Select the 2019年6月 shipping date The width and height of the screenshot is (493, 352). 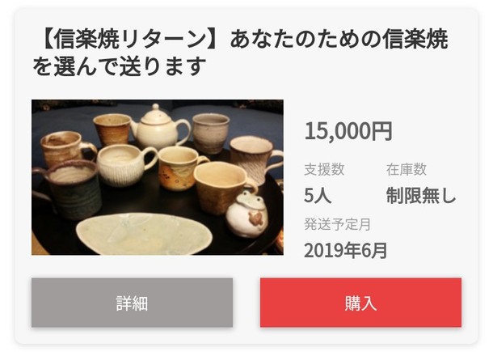pyautogui.click(x=346, y=250)
